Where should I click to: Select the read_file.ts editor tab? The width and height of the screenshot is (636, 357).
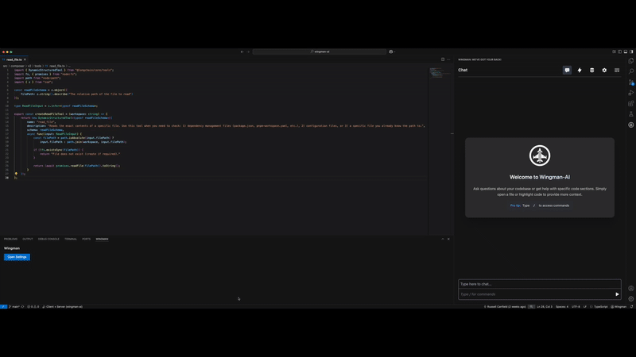point(14,59)
